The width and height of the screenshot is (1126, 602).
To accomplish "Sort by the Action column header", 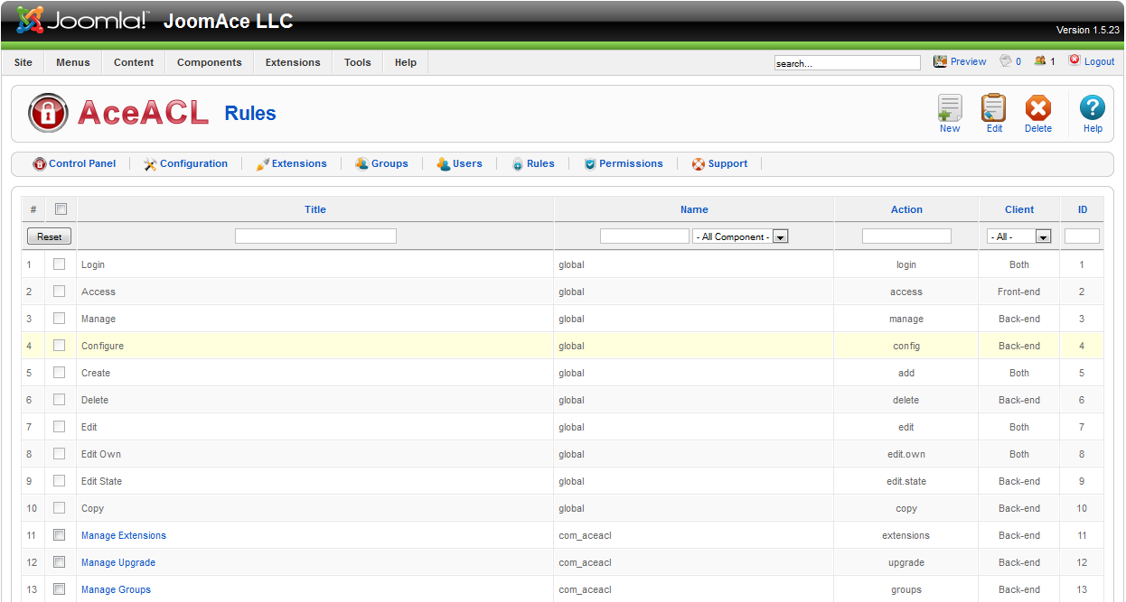I will [x=906, y=209].
